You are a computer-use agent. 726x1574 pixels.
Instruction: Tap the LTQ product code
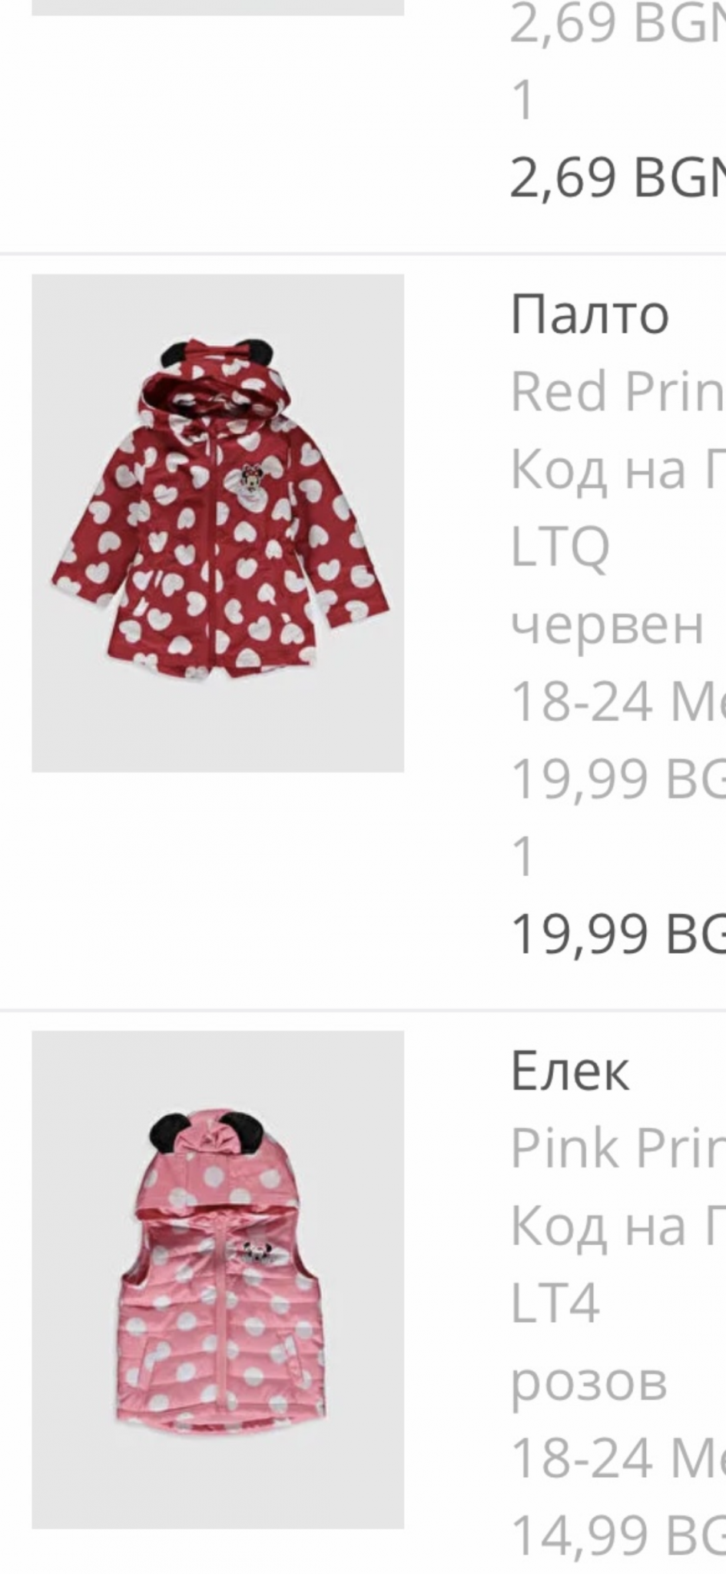click(560, 547)
